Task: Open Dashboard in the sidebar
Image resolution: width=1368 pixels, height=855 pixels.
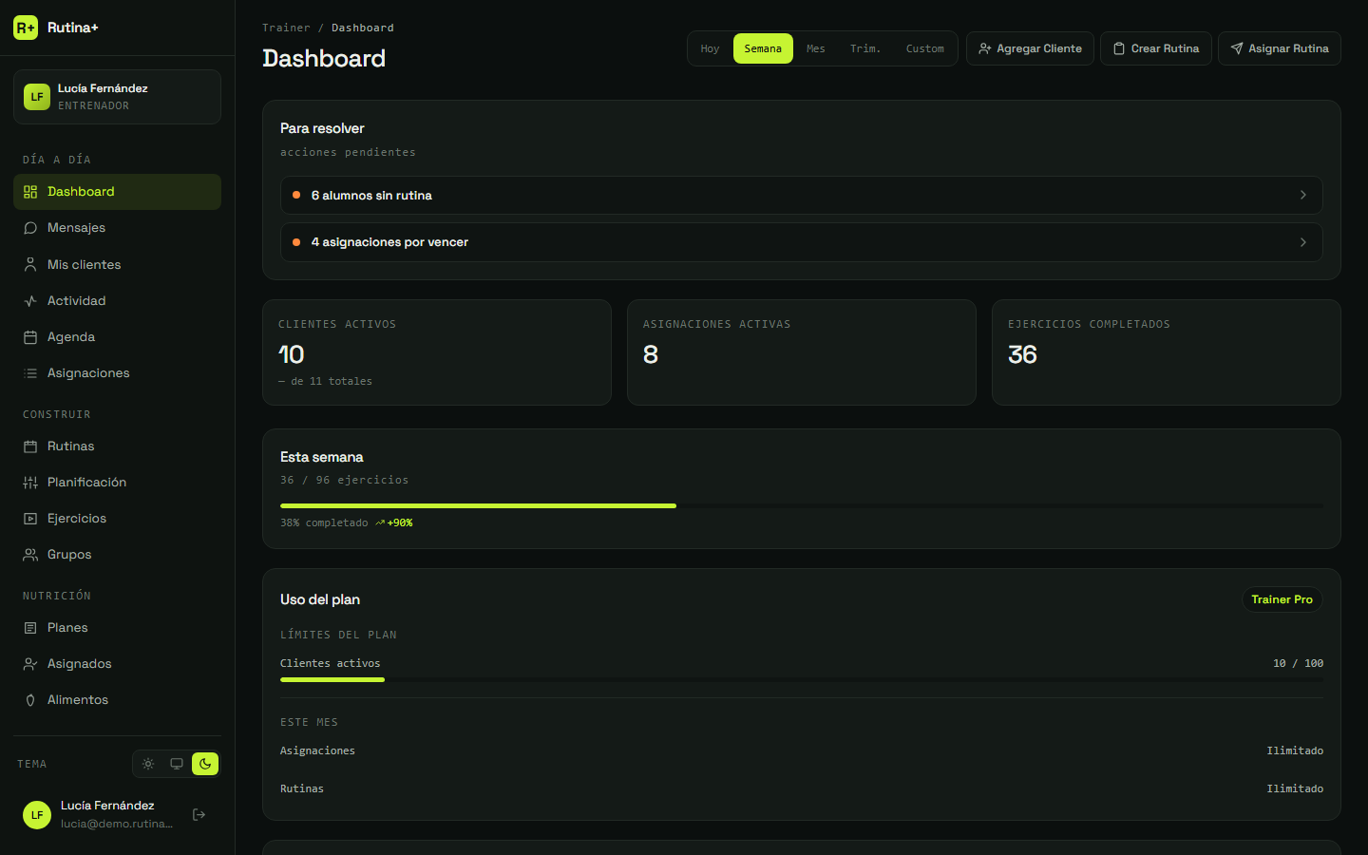Action: (117, 192)
